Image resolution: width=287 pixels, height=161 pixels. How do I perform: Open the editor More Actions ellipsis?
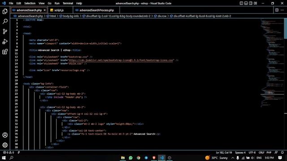[x=282, y=10]
